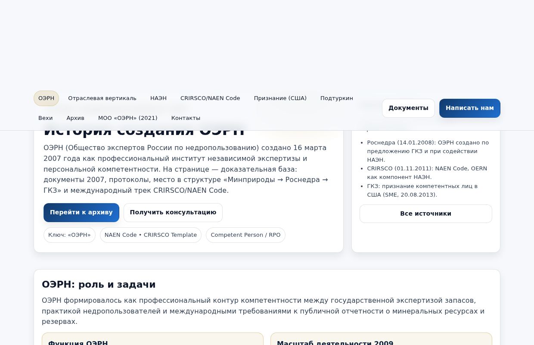534x345 pixels.
Task: Go to the Подтуркин section
Action: pos(337,98)
